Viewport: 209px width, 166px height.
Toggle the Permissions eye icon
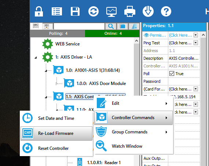(x=146, y=35)
